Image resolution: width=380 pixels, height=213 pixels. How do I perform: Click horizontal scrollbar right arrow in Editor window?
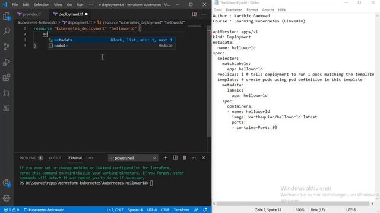(372, 204)
